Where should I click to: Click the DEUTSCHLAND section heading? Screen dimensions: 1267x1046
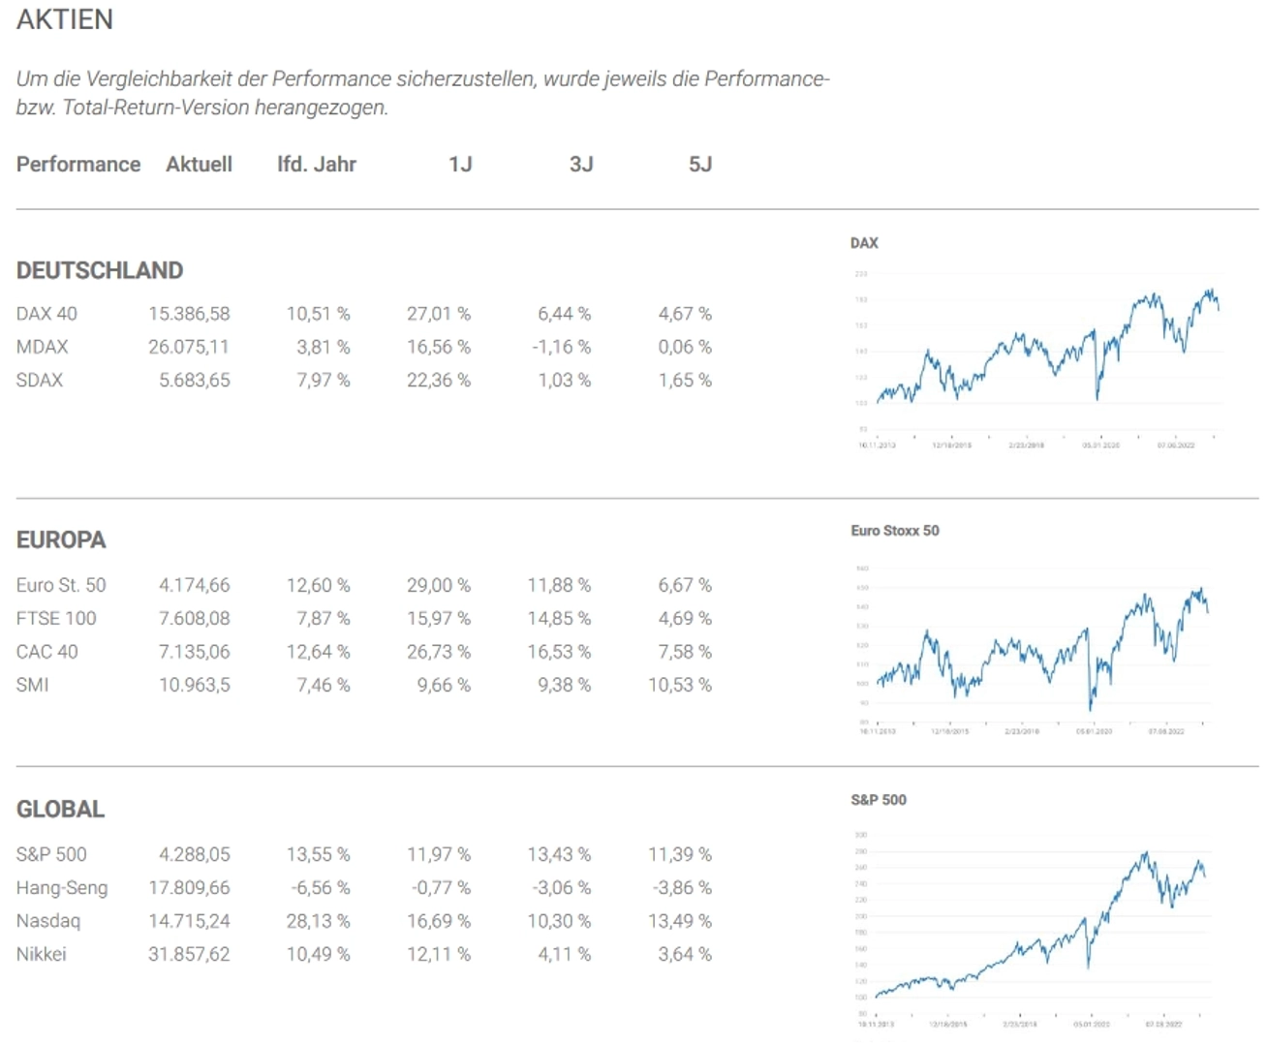click(x=100, y=270)
